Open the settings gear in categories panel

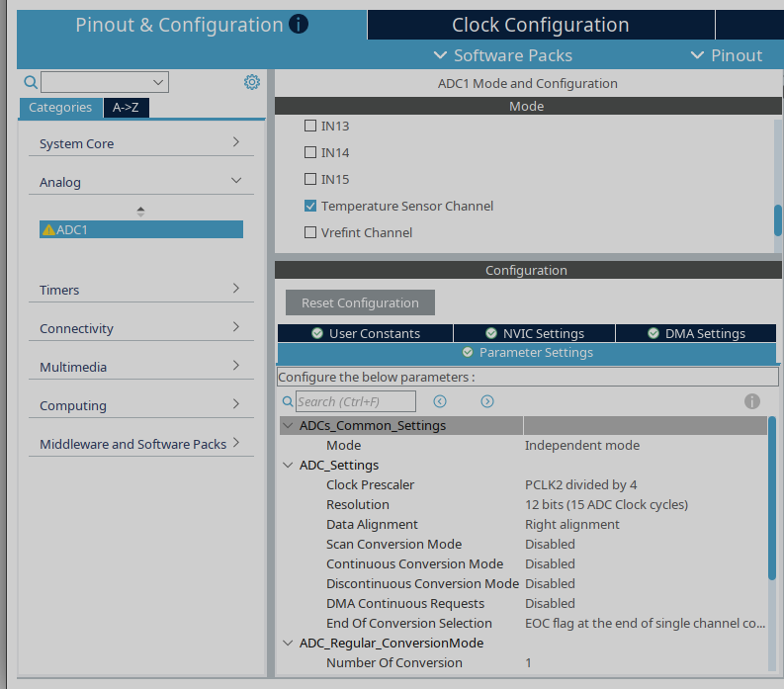(x=252, y=82)
